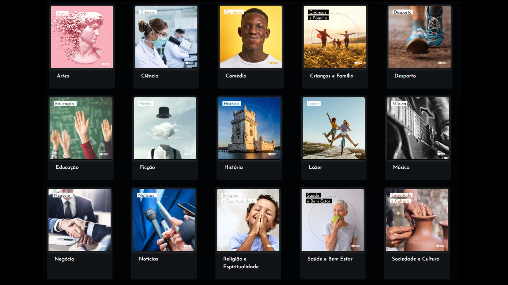This screenshot has height=285, width=508.
Task: Click the Negócio text label
Action: click(x=64, y=259)
